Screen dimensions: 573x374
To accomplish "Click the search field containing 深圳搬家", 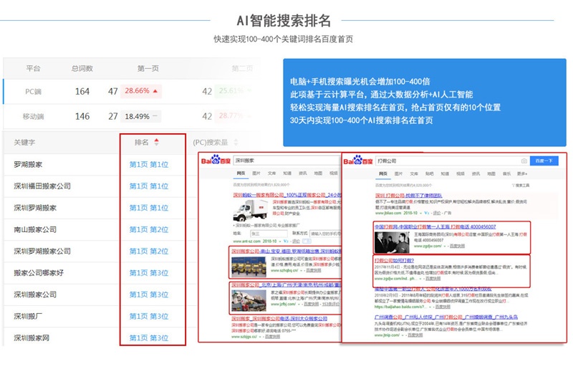I will (x=286, y=160).
